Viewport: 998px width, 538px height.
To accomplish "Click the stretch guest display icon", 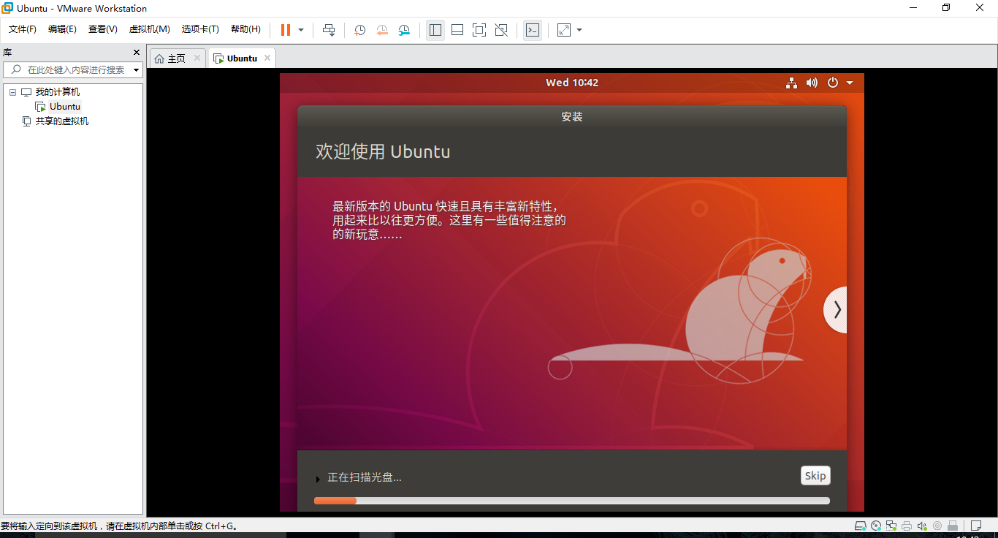I will pyautogui.click(x=564, y=30).
